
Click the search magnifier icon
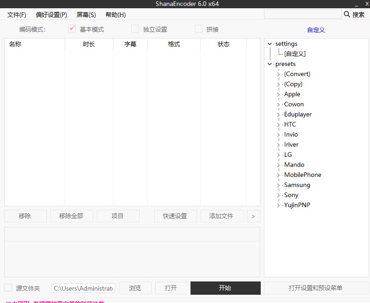point(348,14)
